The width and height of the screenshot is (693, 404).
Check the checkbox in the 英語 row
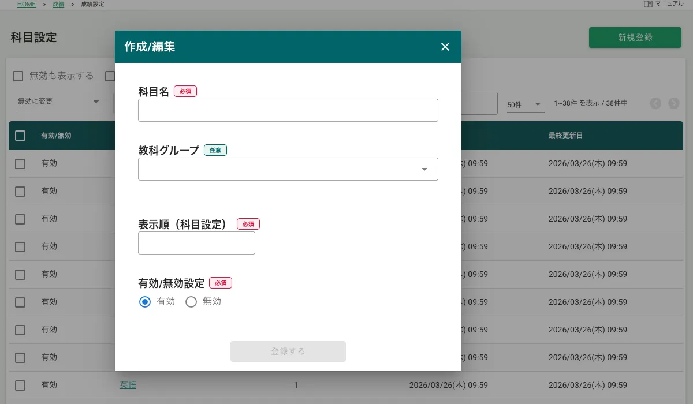(x=20, y=385)
